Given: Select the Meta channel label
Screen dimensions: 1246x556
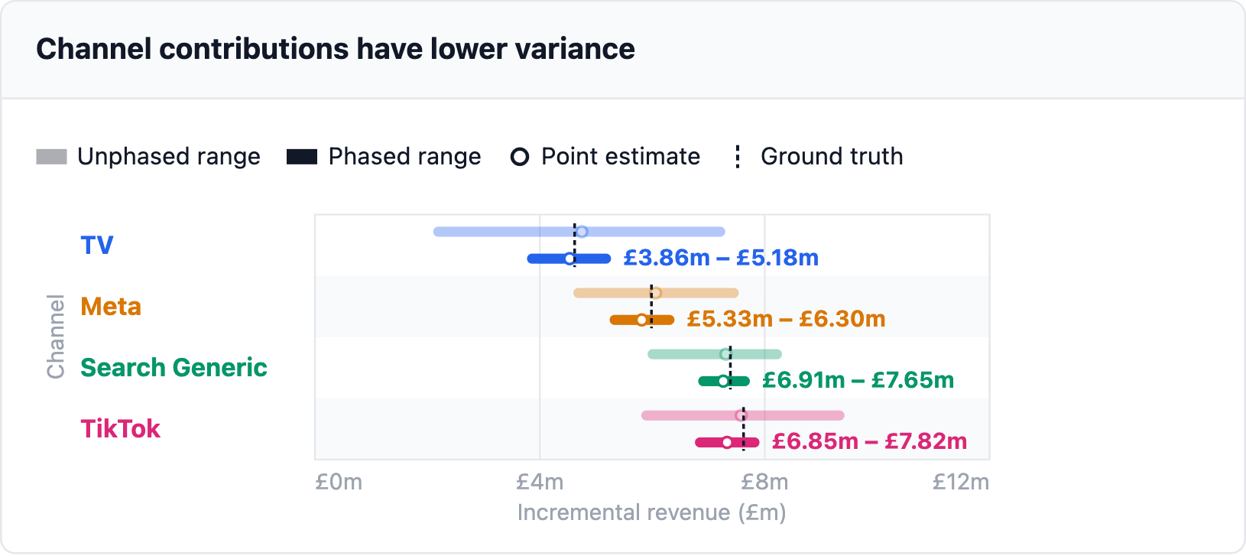Looking at the screenshot, I should (111, 307).
